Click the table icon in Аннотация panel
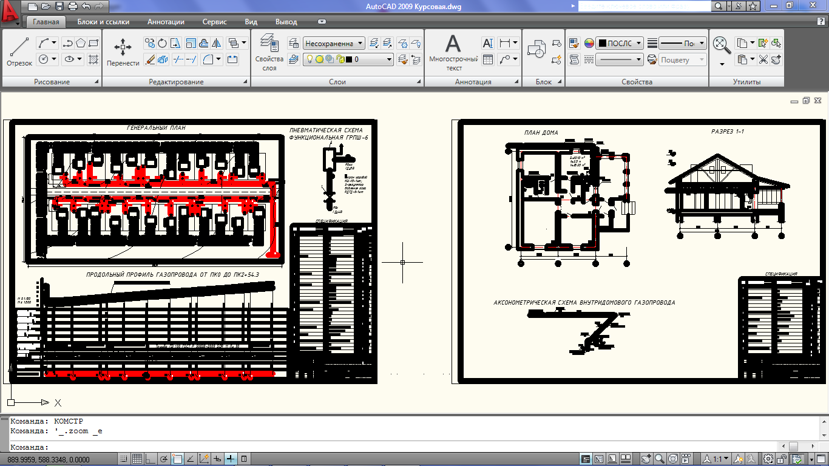829x466 pixels. pyautogui.click(x=488, y=59)
